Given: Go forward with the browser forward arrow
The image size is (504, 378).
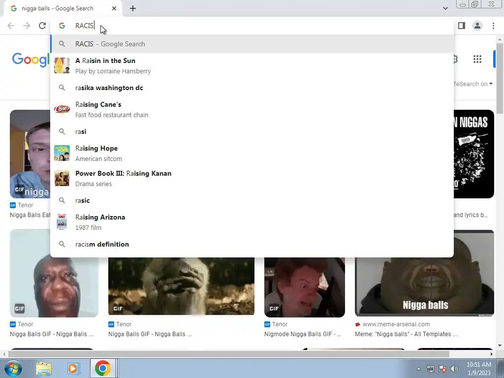Looking at the screenshot, I should click(x=27, y=26).
